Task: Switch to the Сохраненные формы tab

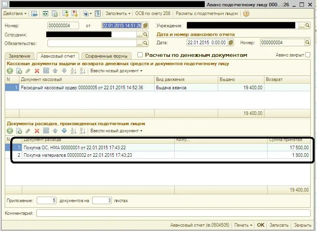Action: (x=106, y=56)
